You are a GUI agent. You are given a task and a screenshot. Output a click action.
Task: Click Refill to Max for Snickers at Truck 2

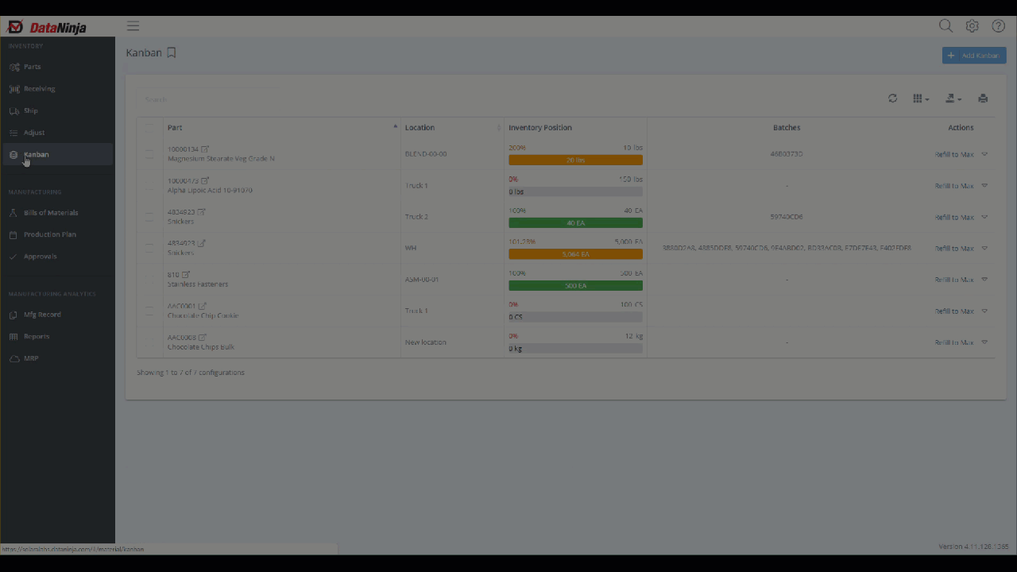(954, 217)
